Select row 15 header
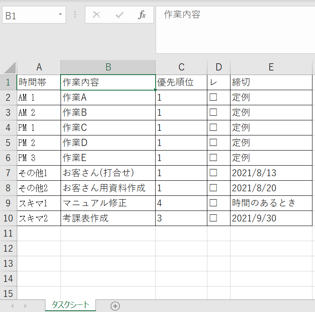 coord(8,294)
